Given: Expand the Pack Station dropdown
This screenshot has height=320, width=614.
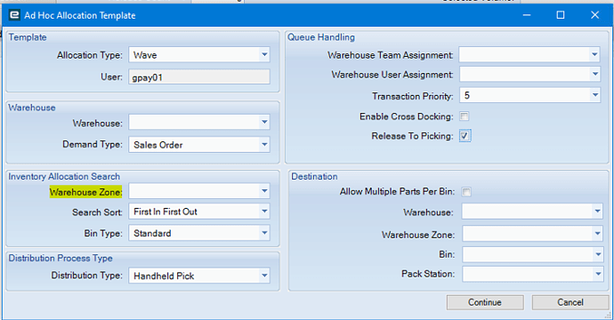Looking at the screenshot, I should (598, 274).
